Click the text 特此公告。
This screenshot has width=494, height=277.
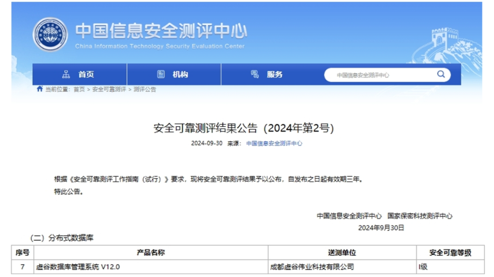tap(69, 192)
